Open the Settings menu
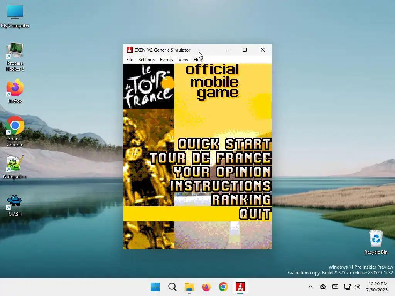395x296 pixels. [146, 60]
